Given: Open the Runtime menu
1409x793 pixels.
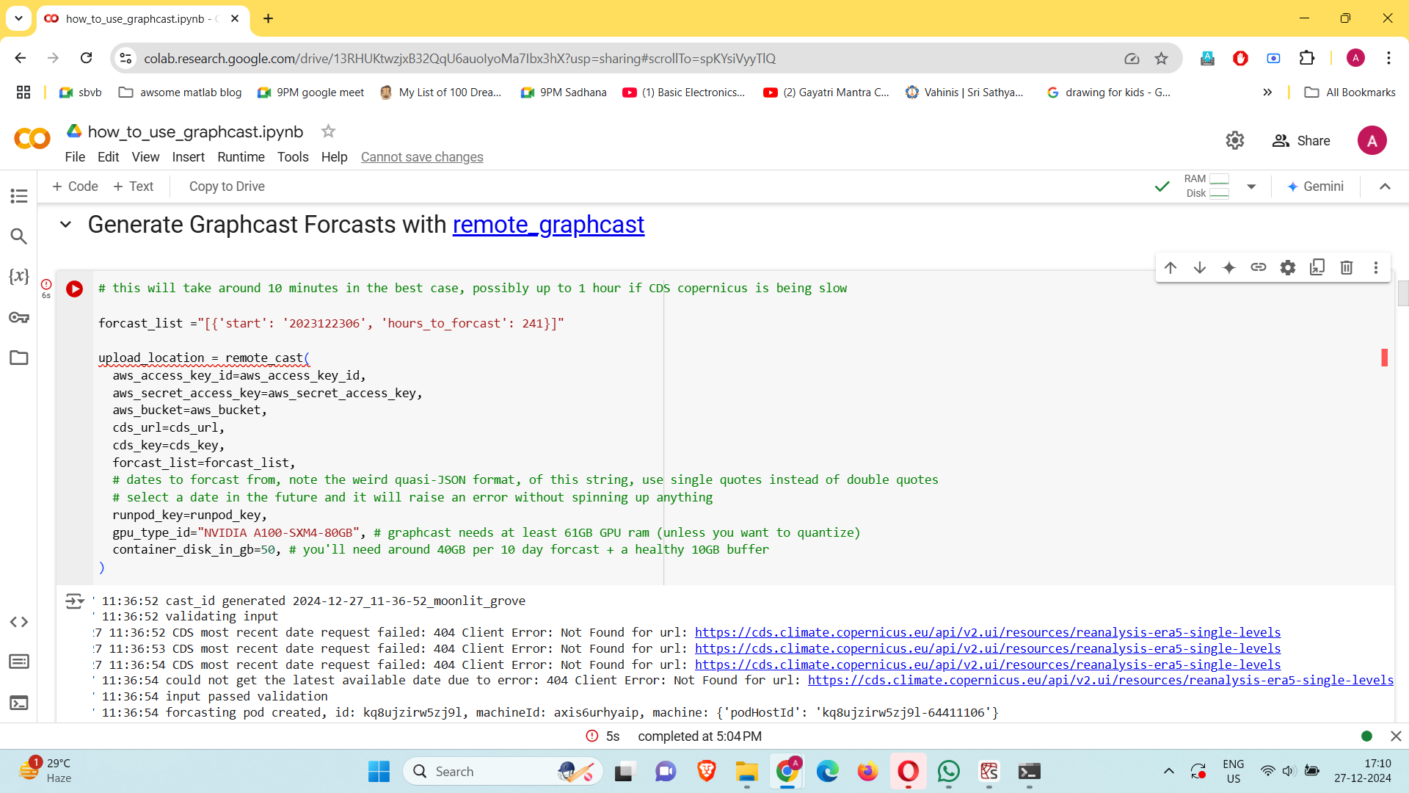Looking at the screenshot, I should click(x=241, y=157).
